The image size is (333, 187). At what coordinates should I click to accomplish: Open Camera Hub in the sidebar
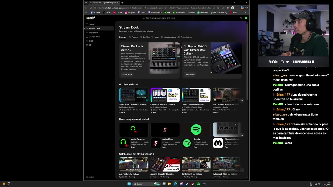pyautogui.click(x=99, y=37)
